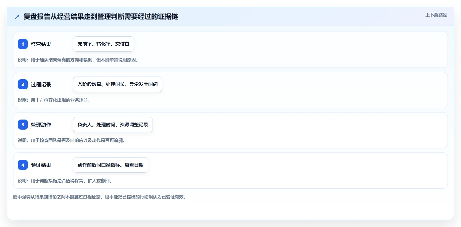Click the number 1 step badge
This screenshot has width=461, height=227.
[23, 44]
